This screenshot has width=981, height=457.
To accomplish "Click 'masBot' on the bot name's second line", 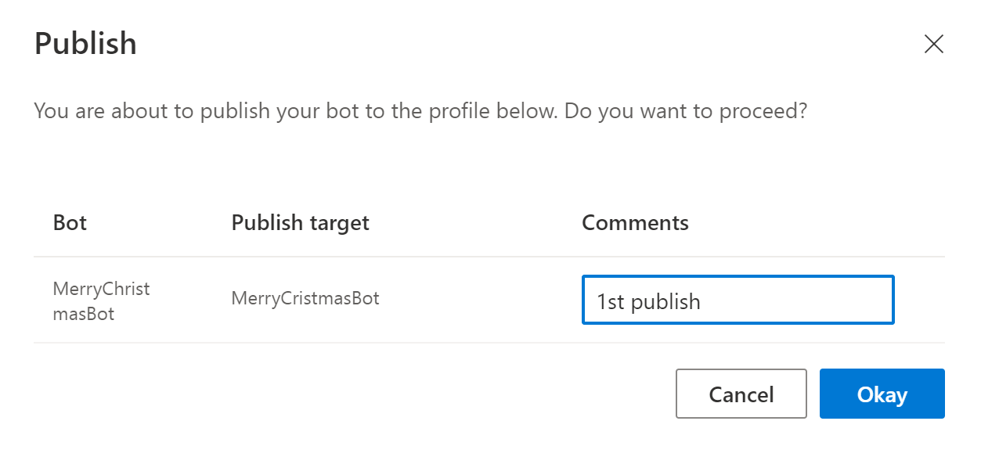I will pyautogui.click(x=83, y=315).
